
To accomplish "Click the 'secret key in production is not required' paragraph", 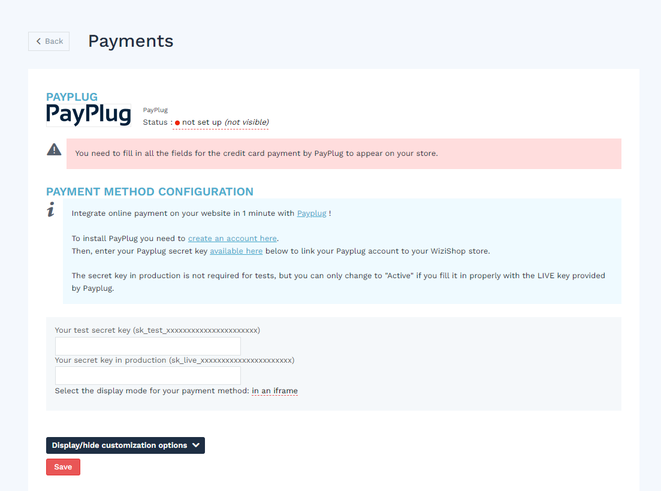I will [339, 282].
